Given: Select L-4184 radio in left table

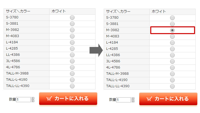Looking at the screenshot, I should [72, 42].
